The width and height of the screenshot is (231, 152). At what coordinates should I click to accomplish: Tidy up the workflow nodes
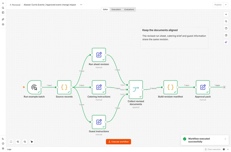(x=32, y=142)
